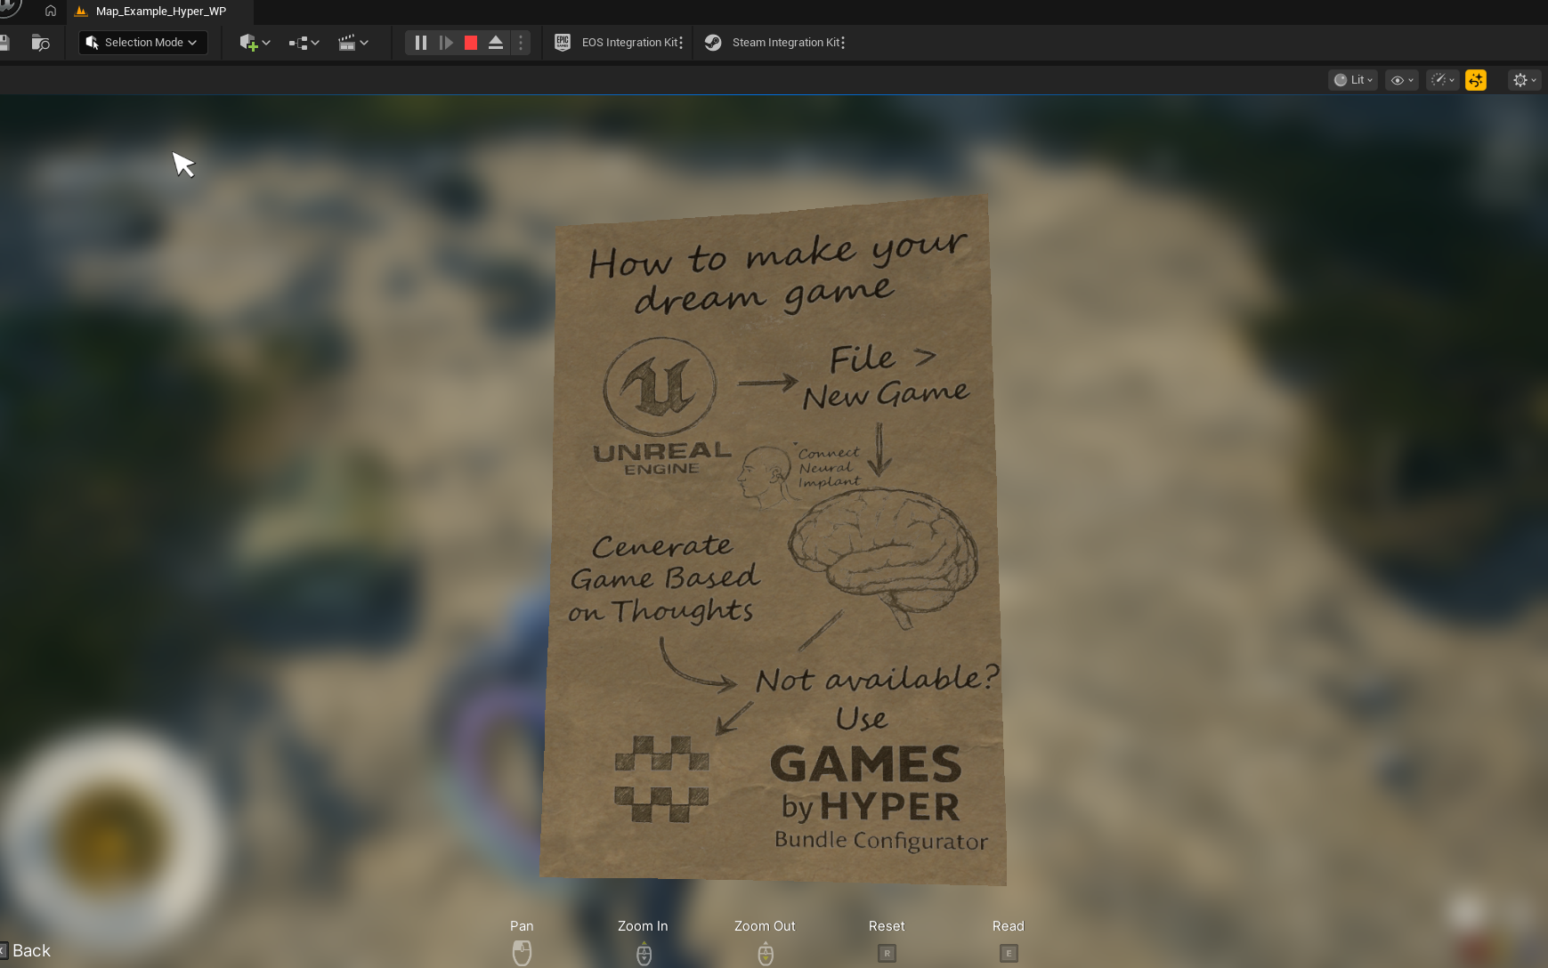Click the Steam Integration Kit label
Screen dimensions: 1548x968
(786, 42)
